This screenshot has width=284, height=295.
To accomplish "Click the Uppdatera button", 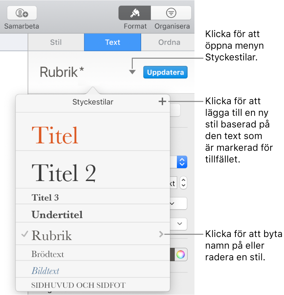I will click(165, 72).
